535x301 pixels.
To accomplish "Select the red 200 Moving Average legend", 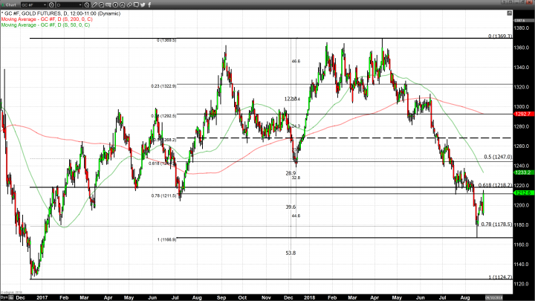I will coord(45,19).
